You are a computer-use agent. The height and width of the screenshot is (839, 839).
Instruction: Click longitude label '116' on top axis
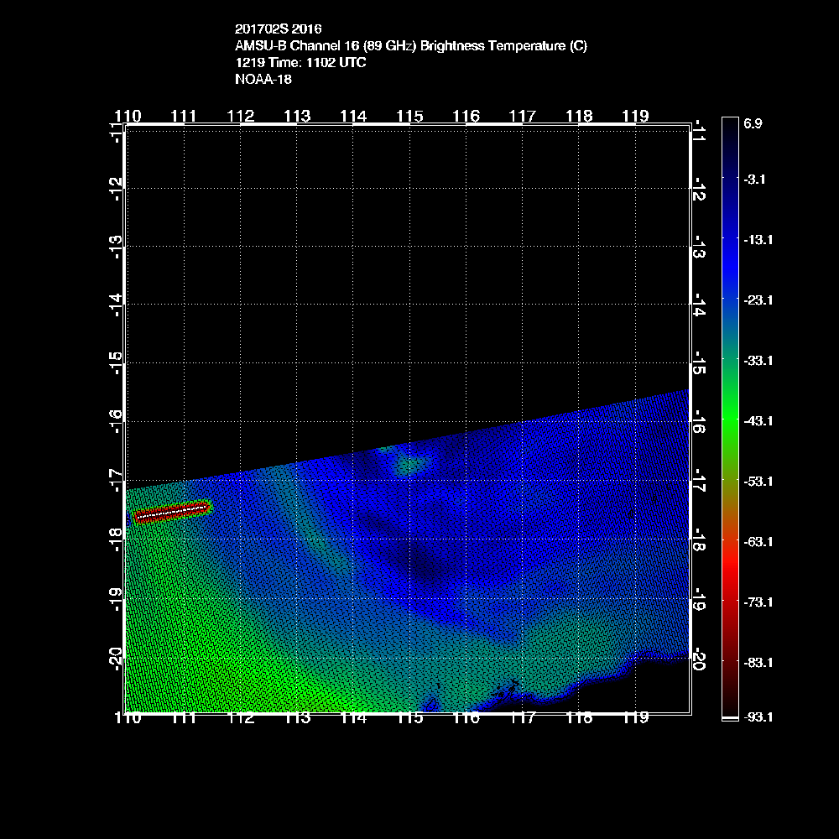466,116
